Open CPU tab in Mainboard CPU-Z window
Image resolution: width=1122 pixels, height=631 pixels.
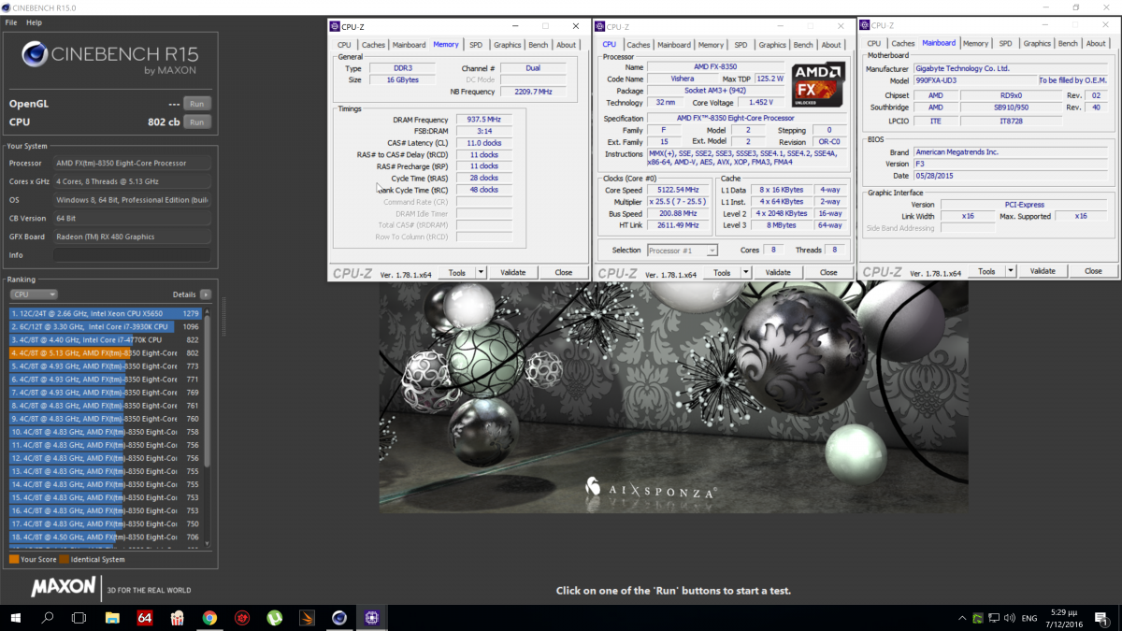click(873, 43)
